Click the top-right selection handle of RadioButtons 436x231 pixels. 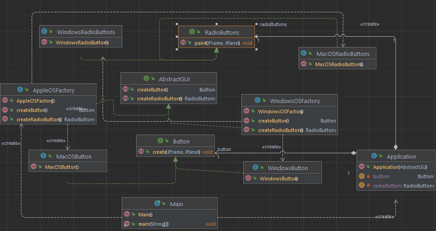tap(256, 24)
